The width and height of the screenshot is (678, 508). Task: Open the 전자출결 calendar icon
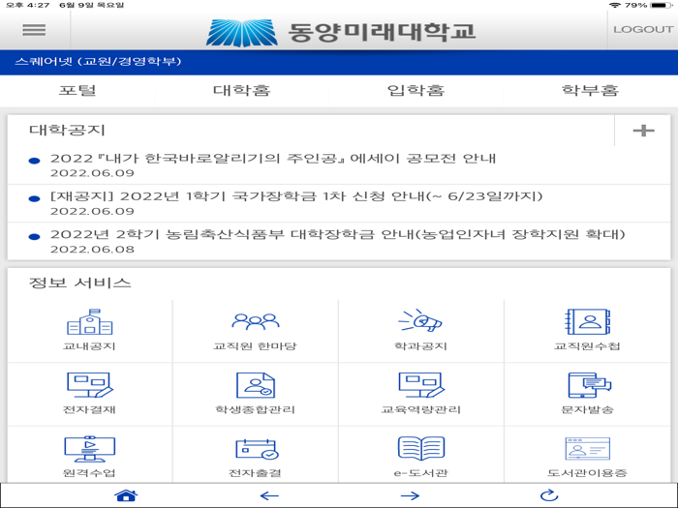(257, 449)
